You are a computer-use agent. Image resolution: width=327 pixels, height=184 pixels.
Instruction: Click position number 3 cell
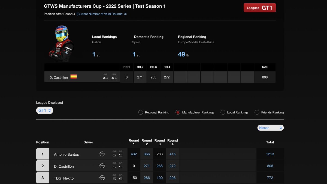point(43,178)
